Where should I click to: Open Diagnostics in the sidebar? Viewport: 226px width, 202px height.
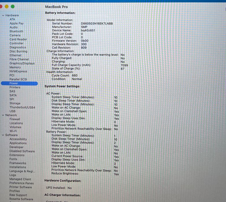(x=18, y=47)
